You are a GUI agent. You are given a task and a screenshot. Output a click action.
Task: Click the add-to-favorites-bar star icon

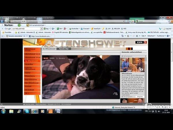click(x=16, y=32)
